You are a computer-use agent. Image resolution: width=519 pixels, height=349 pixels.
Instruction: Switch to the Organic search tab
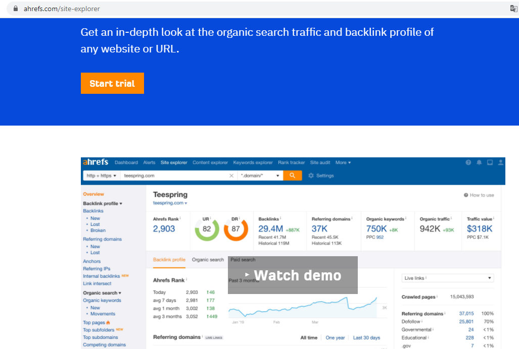pyautogui.click(x=208, y=260)
